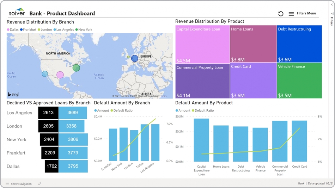Click the Solver logo
Image resolution: width=335 pixels, height=188 pixels.
(x=17, y=12)
